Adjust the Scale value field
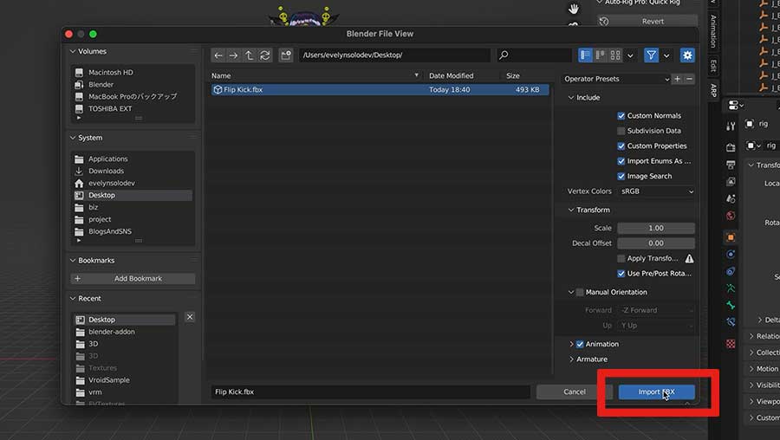The image size is (780, 440). [x=656, y=228]
